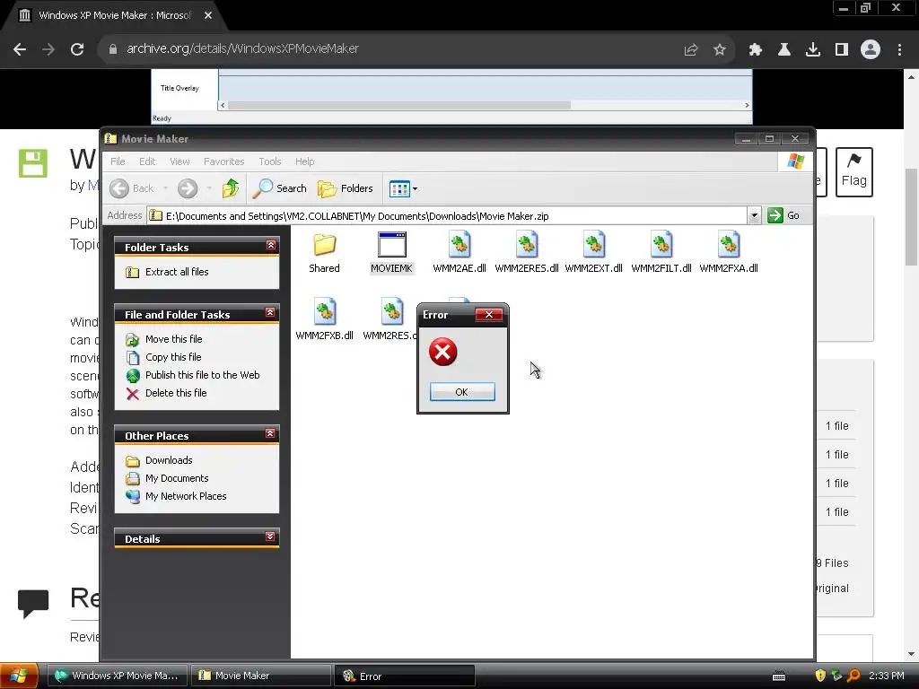Open the Edit menu

147,161
